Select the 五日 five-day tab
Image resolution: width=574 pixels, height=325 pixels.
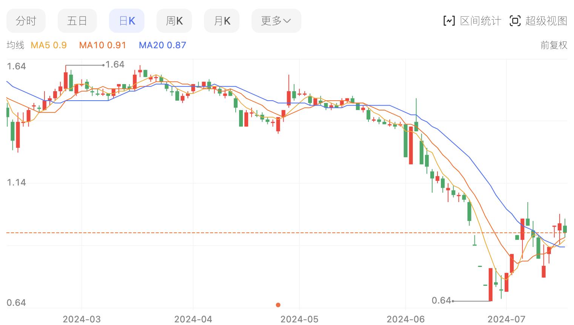pos(77,21)
